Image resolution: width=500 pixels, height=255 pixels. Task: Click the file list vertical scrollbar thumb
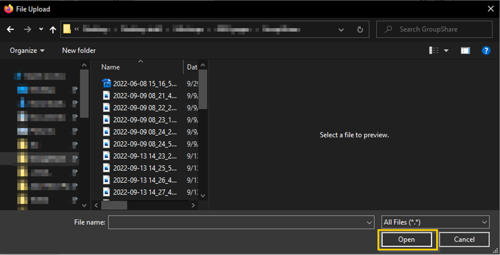pos(203,89)
